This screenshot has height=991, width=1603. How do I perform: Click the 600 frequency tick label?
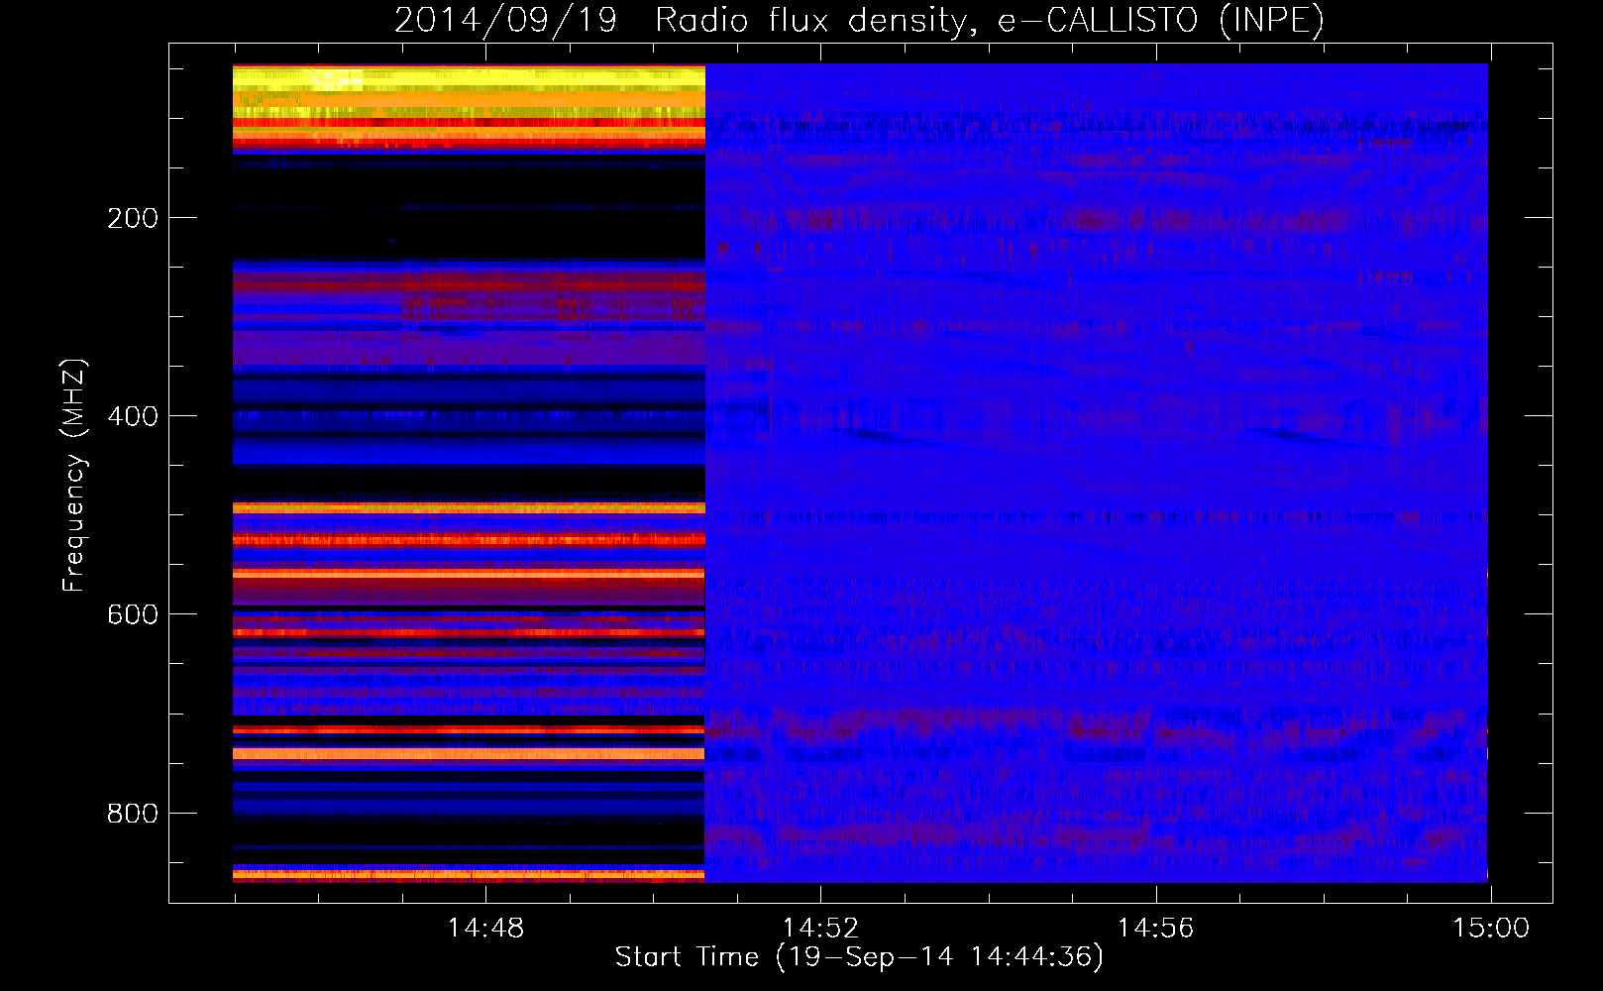point(133,614)
